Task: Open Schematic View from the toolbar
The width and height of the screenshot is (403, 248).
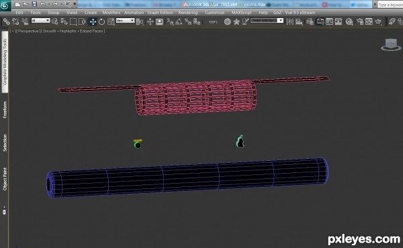Action: point(339,22)
